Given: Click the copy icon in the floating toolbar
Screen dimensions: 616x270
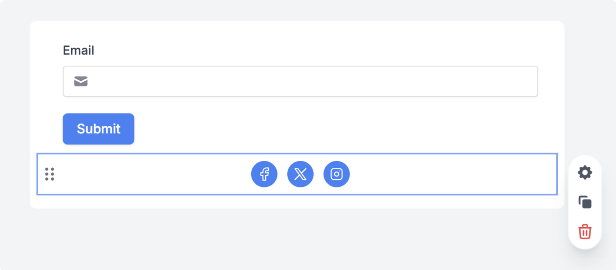Looking at the screenshot, I should click(585, 202).
